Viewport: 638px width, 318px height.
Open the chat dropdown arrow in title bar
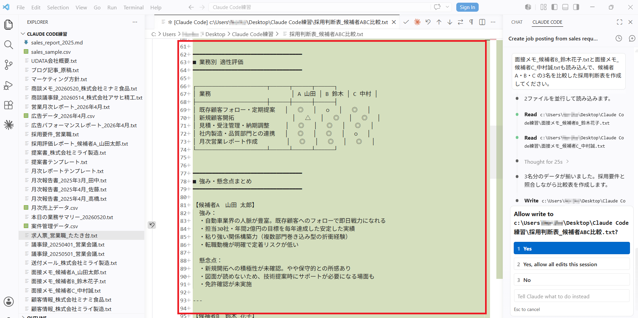[x=447, y=7]
